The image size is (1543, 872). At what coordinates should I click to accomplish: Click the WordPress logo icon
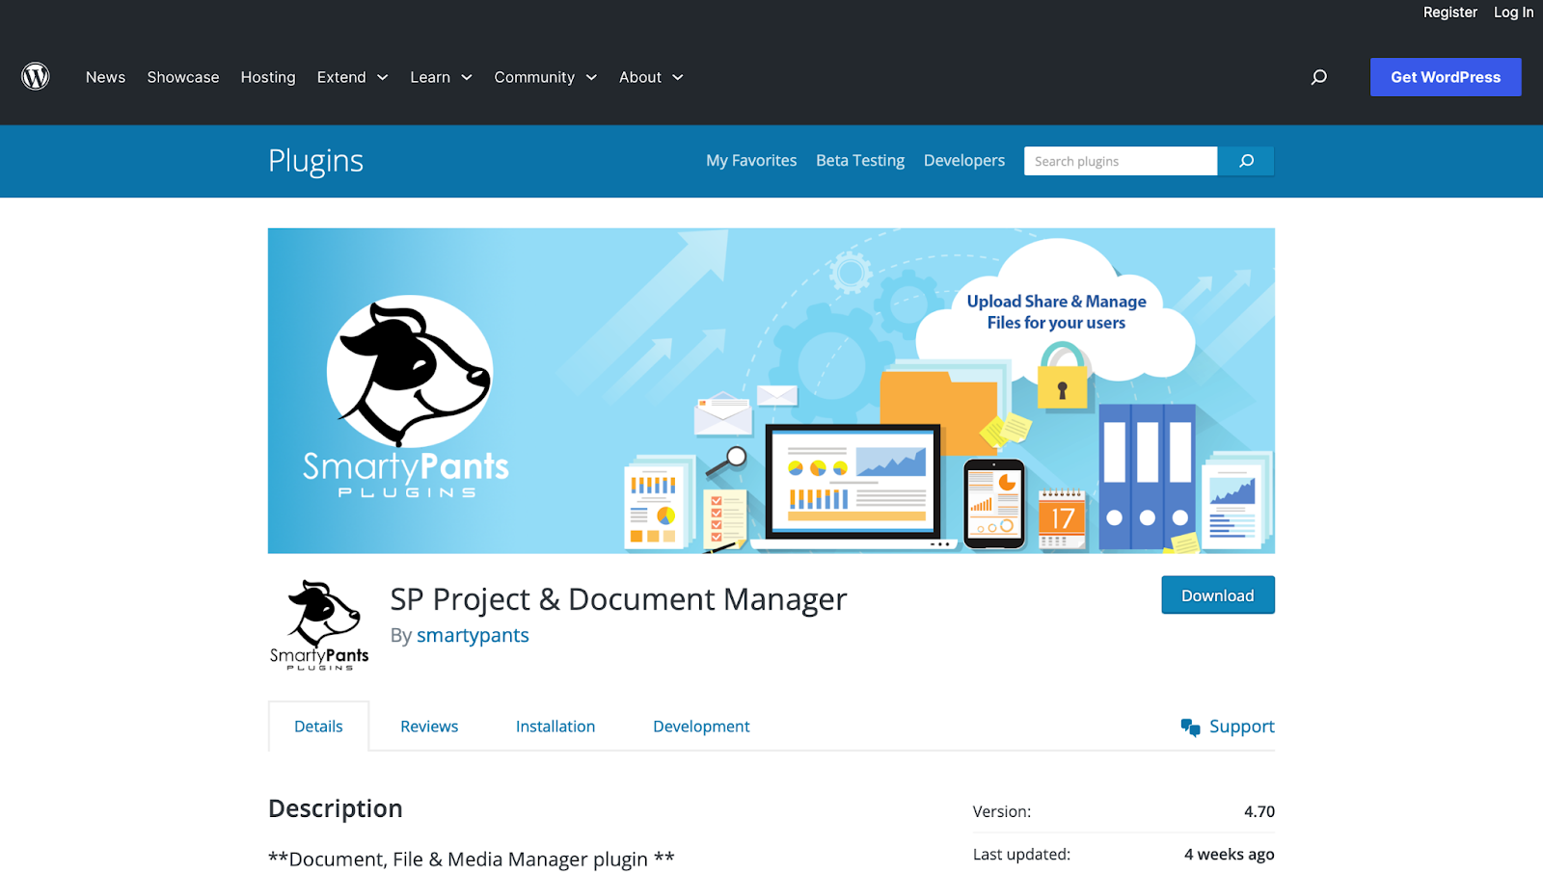[x=36, y=76]
